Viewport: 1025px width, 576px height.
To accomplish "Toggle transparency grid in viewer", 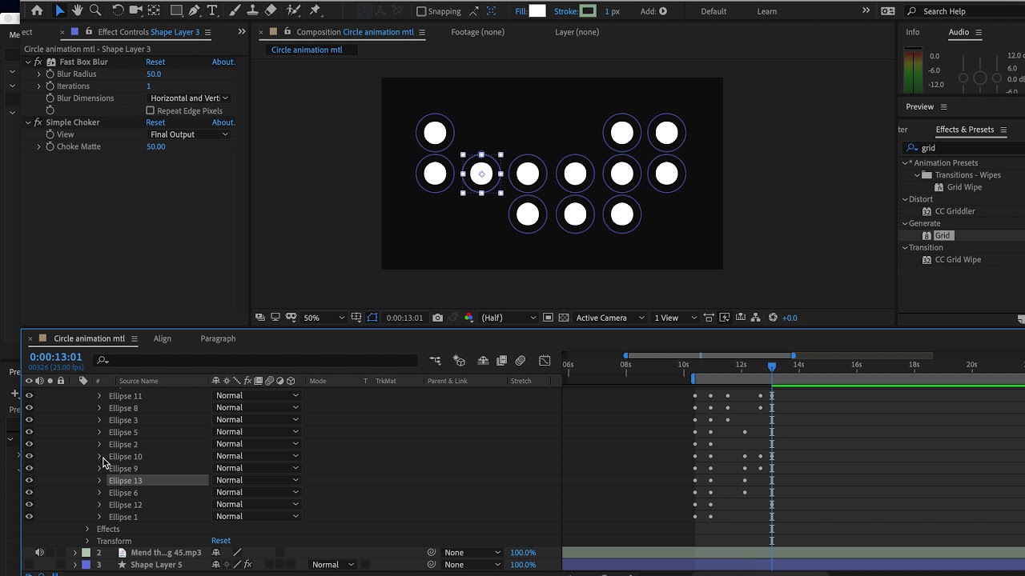I will click(564, 318).
